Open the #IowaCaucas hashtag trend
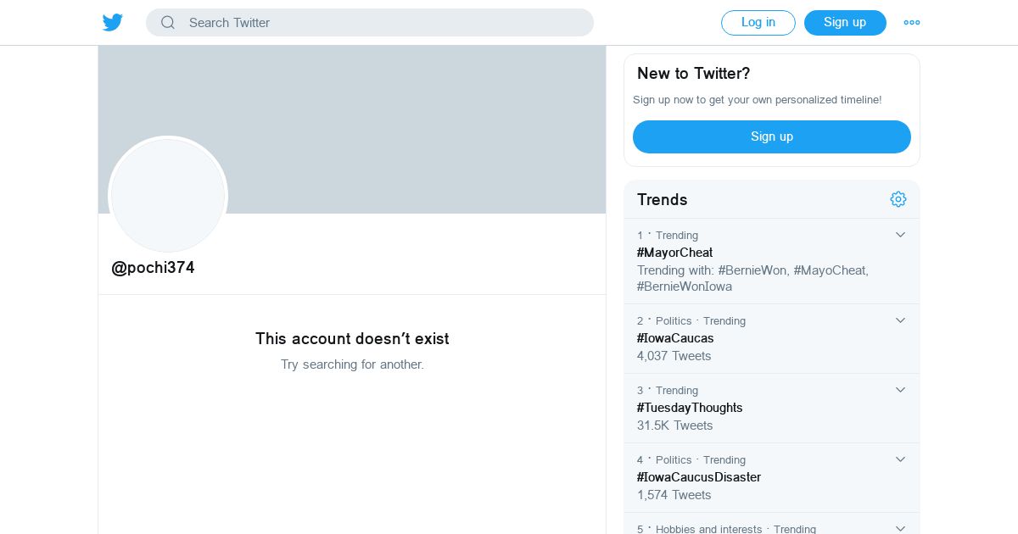This screenshot has height=534, width=1018. click(675, 338)
